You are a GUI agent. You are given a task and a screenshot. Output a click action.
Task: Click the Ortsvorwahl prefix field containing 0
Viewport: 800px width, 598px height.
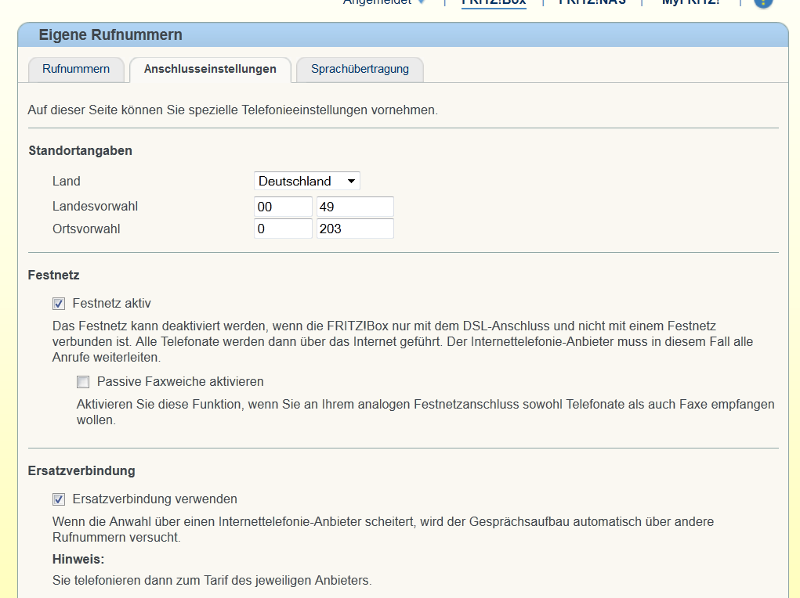click(x=283, y=229)
